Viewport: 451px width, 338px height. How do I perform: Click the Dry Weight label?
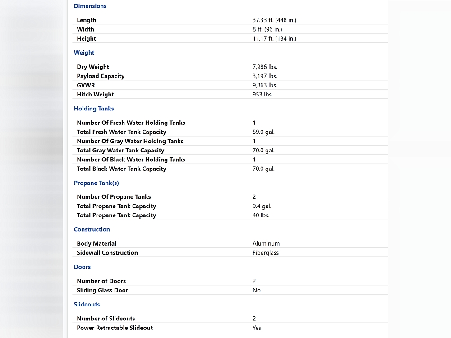[93, 67]
